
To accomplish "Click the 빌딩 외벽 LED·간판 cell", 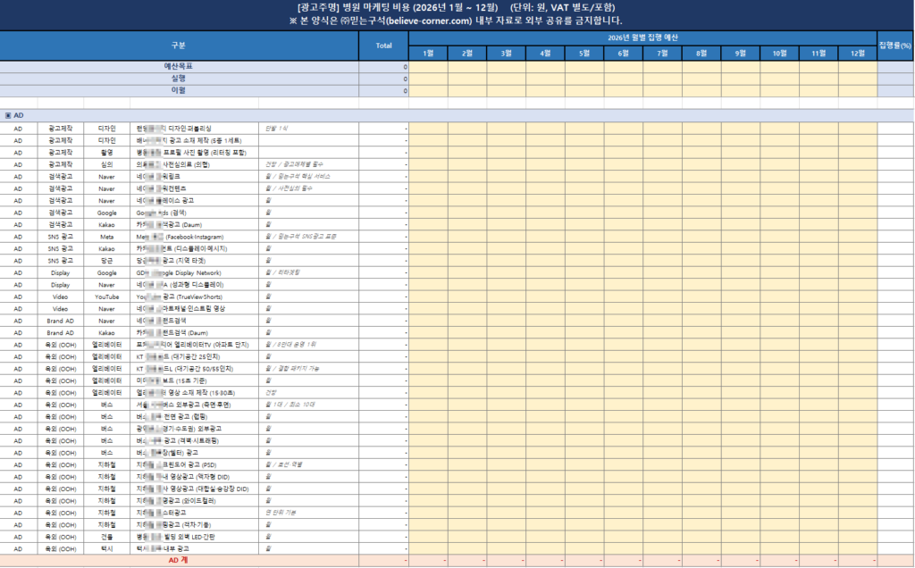I will point(194,537).
